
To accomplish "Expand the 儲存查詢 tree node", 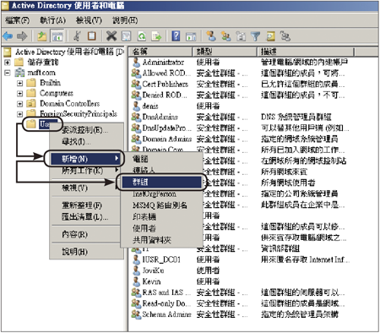I will click(x=8, y=63).
